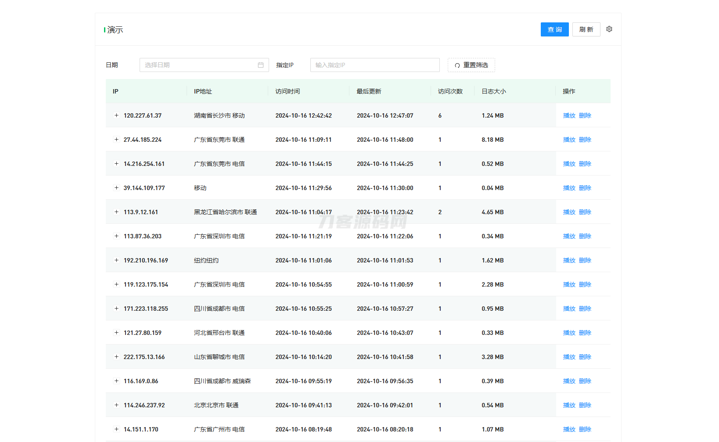Click the 查询 button
719x442 pixels.
tap(554, 29)
